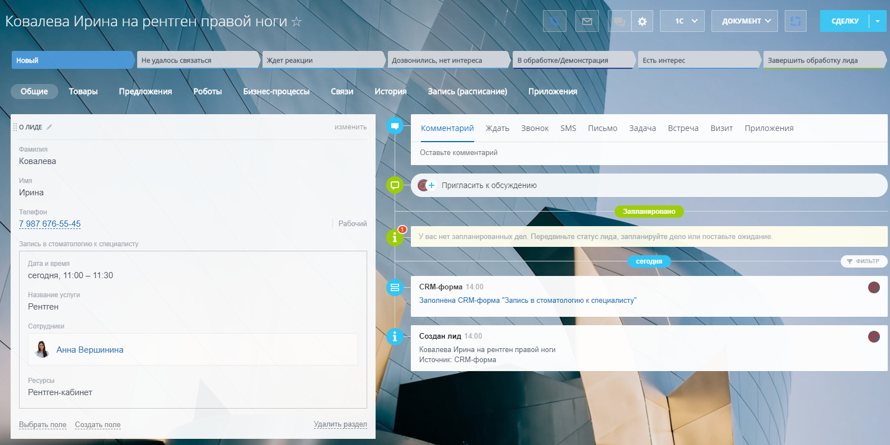Screen dimensions: 890x445
Task: Click the blue info icon beside Создан лид
Action: pos(395,336)
